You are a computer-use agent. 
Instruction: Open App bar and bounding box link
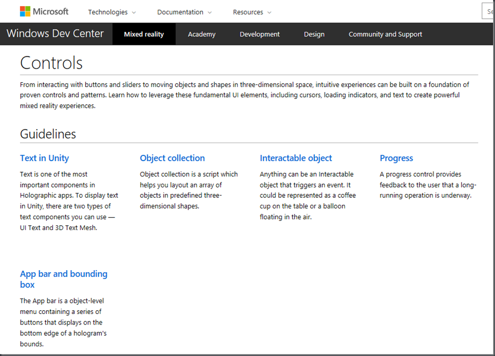click(x=64, y=279)
